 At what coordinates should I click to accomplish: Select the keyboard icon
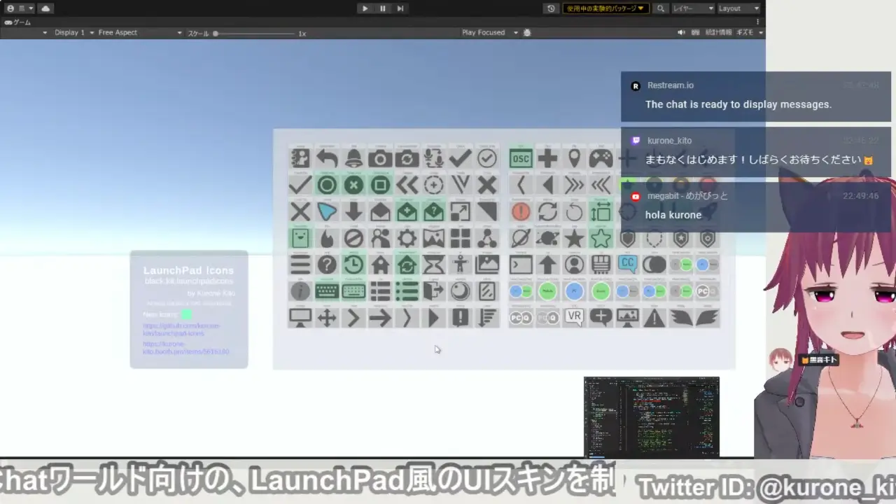(327, 291)
